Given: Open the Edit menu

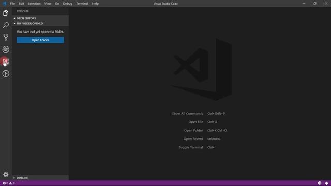Looking at the screenshot, I should 21,4.
